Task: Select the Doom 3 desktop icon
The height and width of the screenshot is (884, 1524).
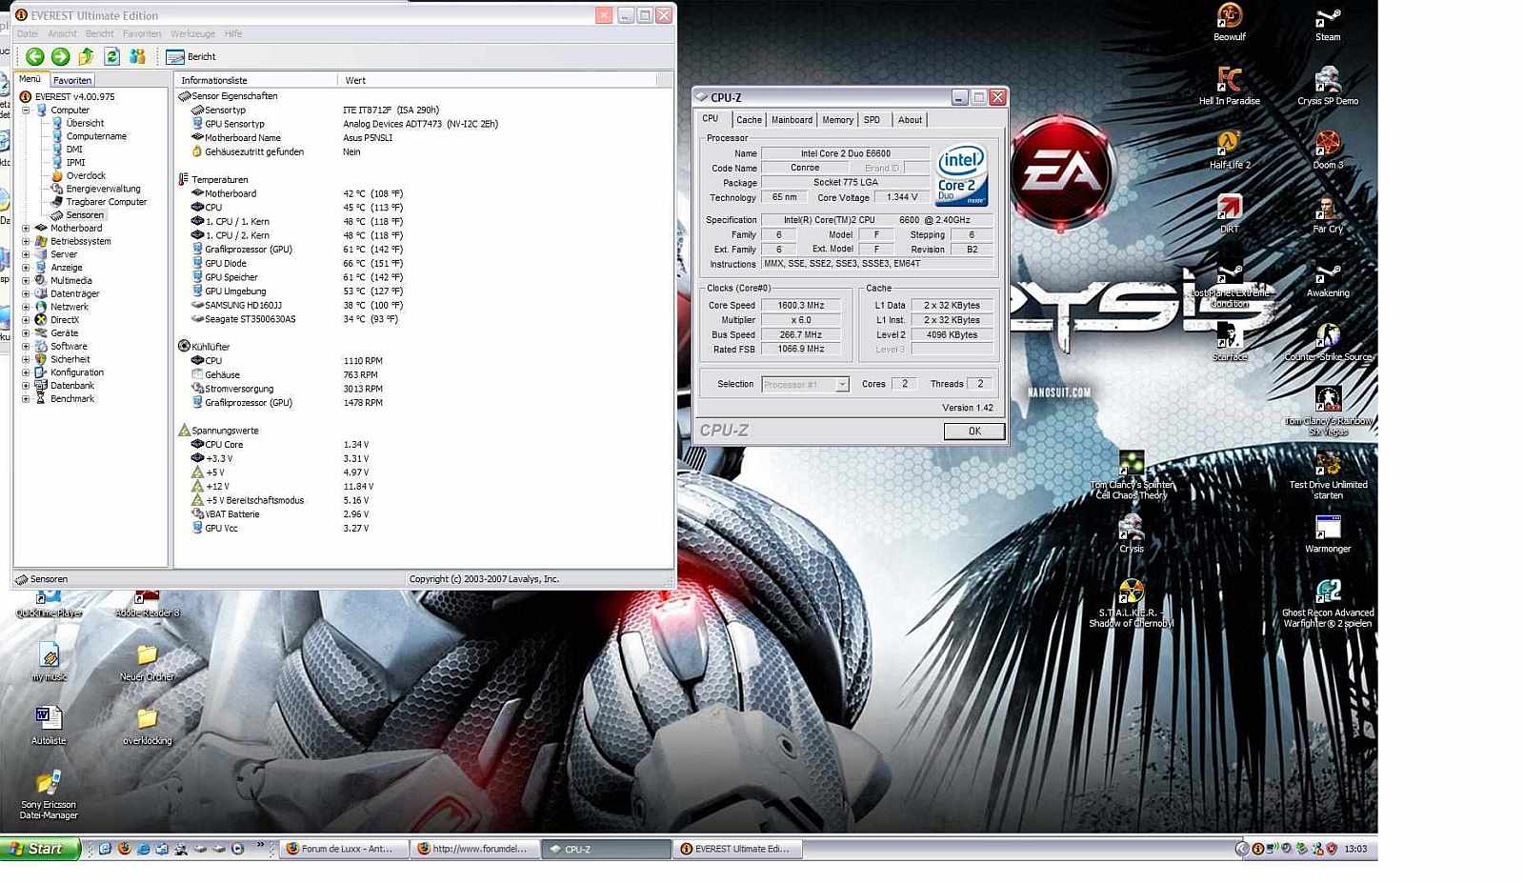Action: coord(1328,150)
